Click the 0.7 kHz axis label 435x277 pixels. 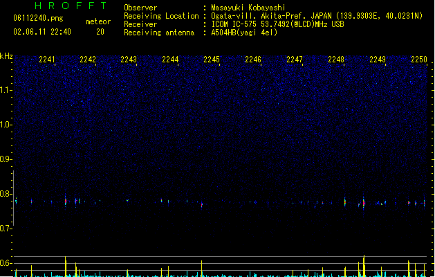point(6,229)
